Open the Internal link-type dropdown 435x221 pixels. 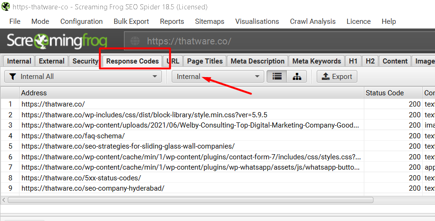pos(217,77)
